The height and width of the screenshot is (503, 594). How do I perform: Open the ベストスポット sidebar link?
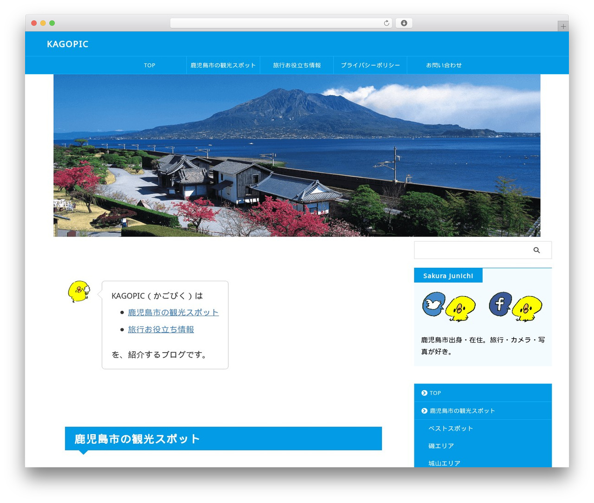pyautogui.click(x=451, y=428)
